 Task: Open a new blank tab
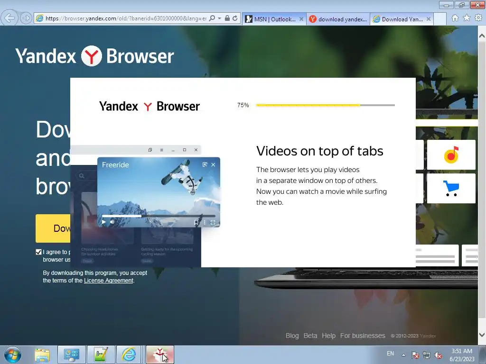(x=439, y=19)
